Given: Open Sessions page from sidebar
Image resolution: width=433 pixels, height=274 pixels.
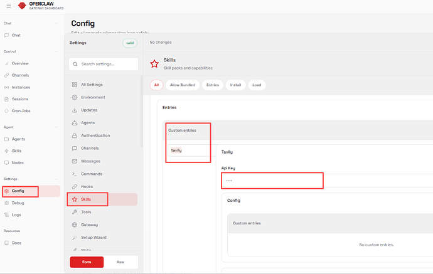Looking at the screenshot, I should click(31, 99).
